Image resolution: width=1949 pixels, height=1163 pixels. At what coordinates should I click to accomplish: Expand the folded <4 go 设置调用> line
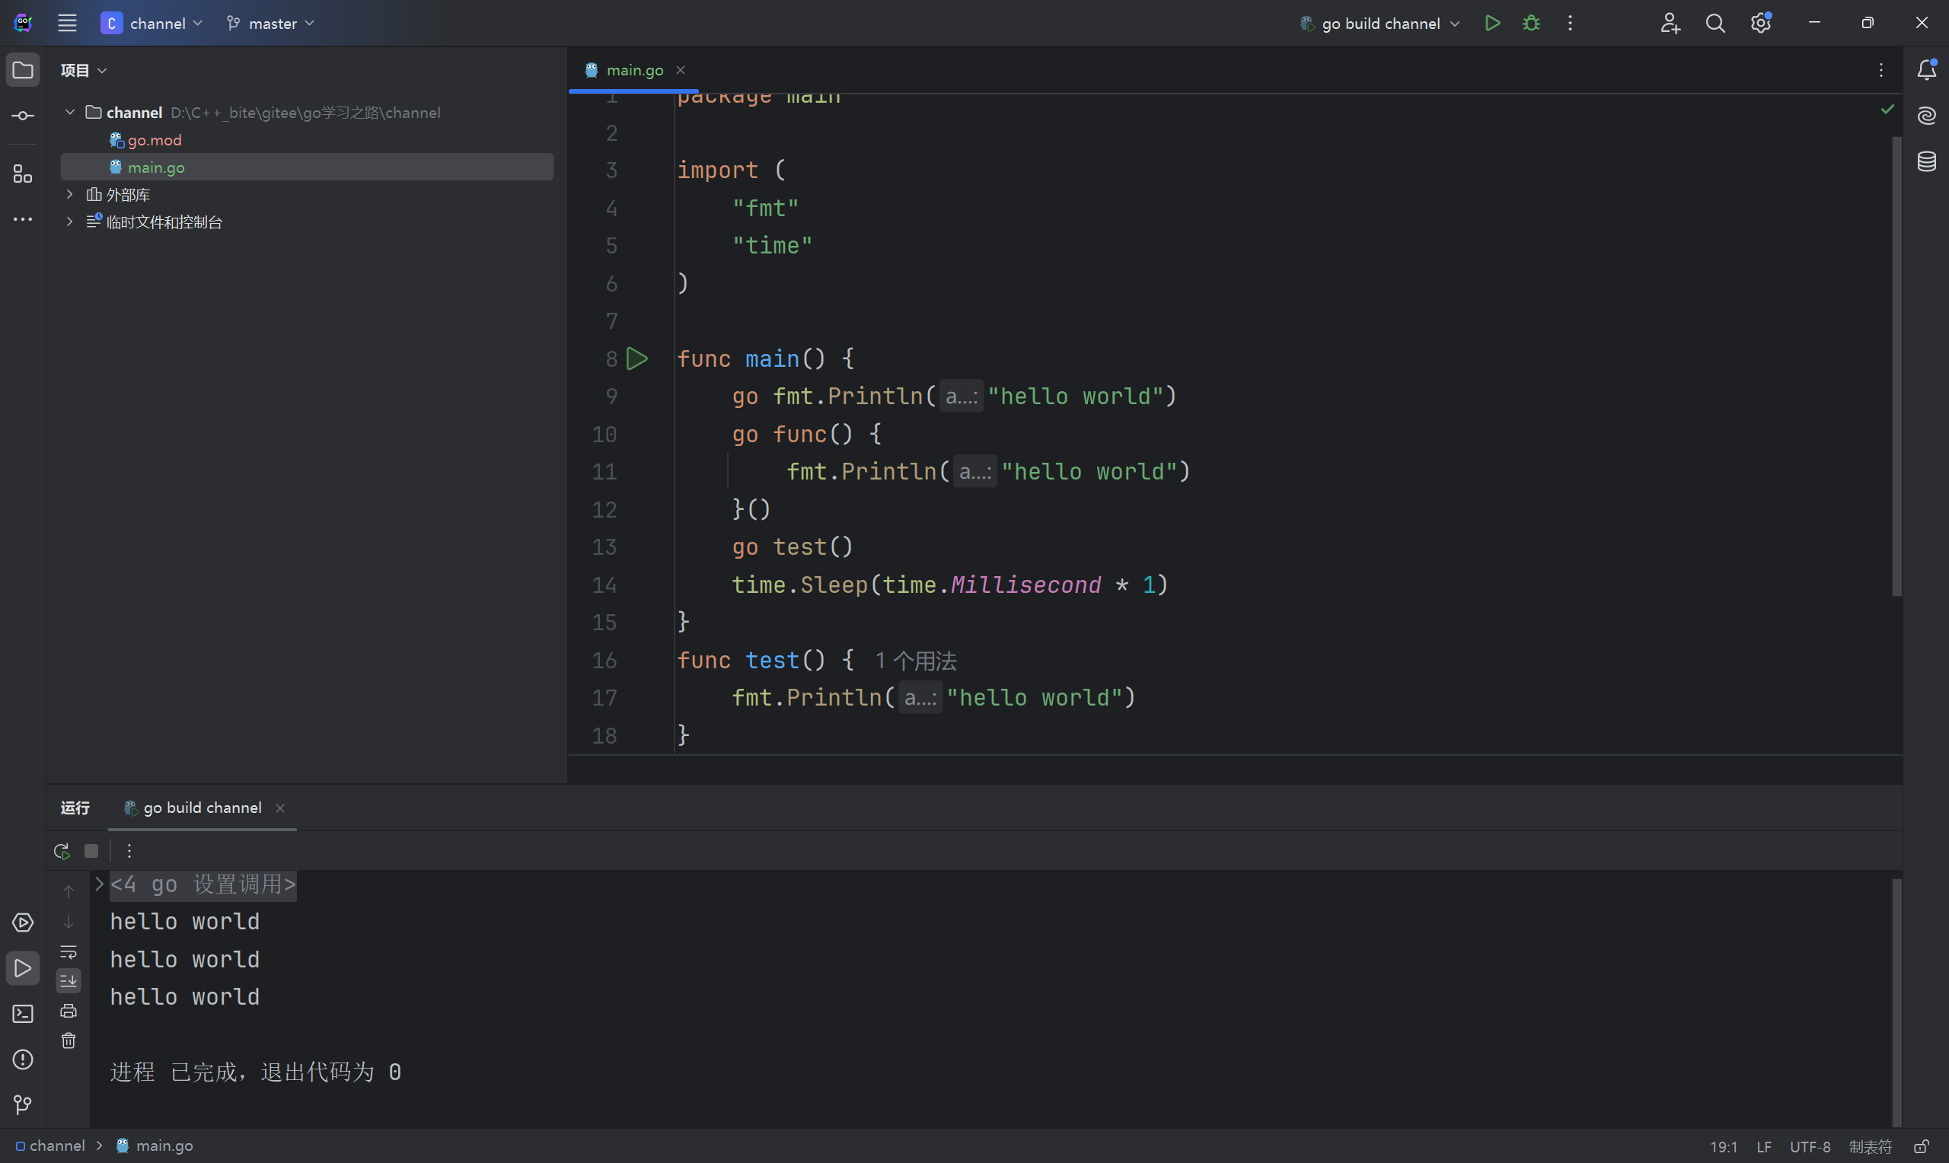pos(100,884)
